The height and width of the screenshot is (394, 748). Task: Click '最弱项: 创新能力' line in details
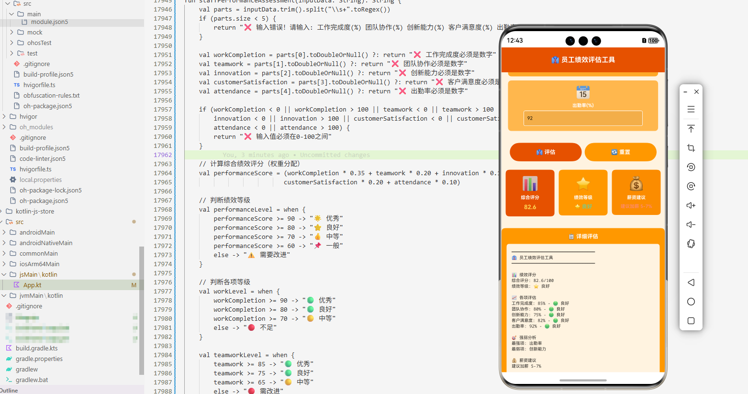(529, 349)
